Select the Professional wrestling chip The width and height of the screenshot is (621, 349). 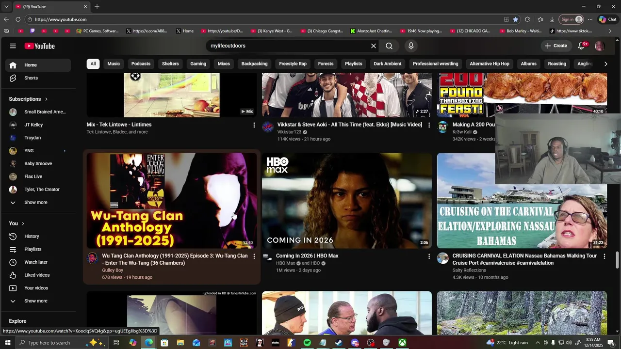[x=435, y=64]
